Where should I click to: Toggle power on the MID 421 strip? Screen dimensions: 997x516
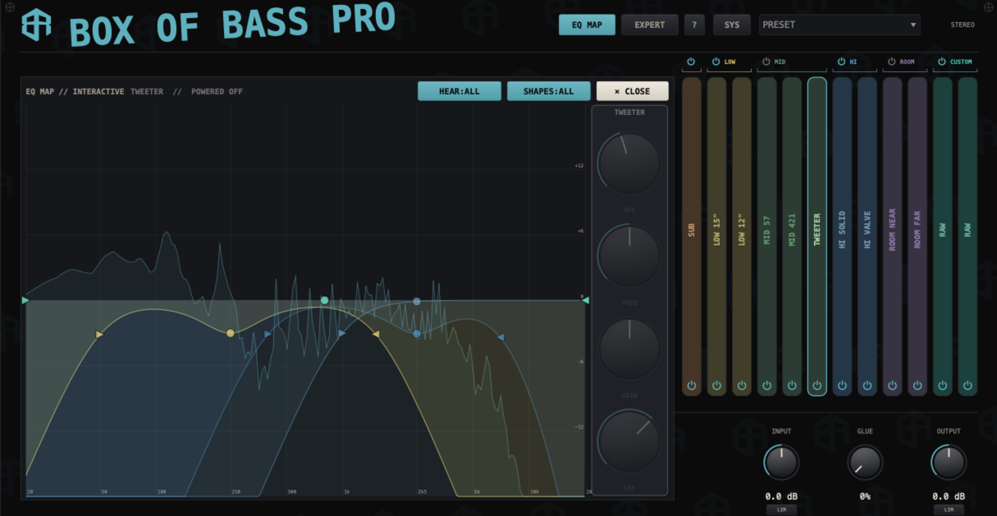[792, 386]
